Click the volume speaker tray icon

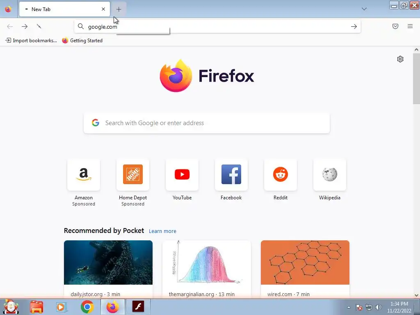coord(379,307)
